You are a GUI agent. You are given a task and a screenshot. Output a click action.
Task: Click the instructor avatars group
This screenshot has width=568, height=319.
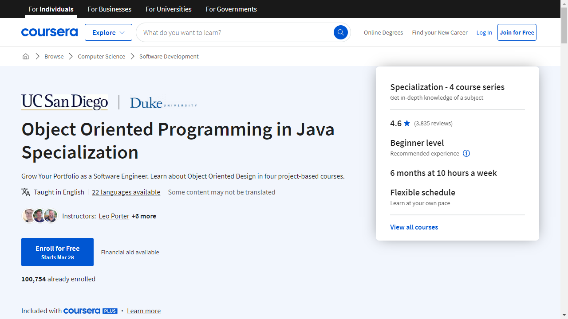click(x=40, y=216)
